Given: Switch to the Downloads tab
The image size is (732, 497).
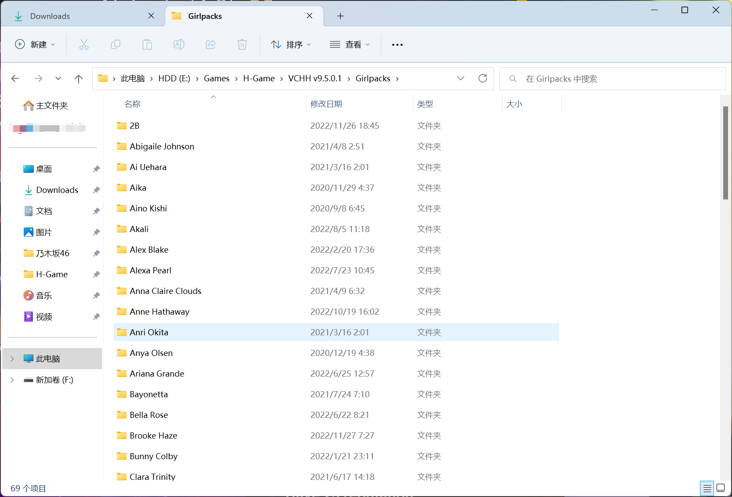Looking at the screenshot, I should pos(84,16).
